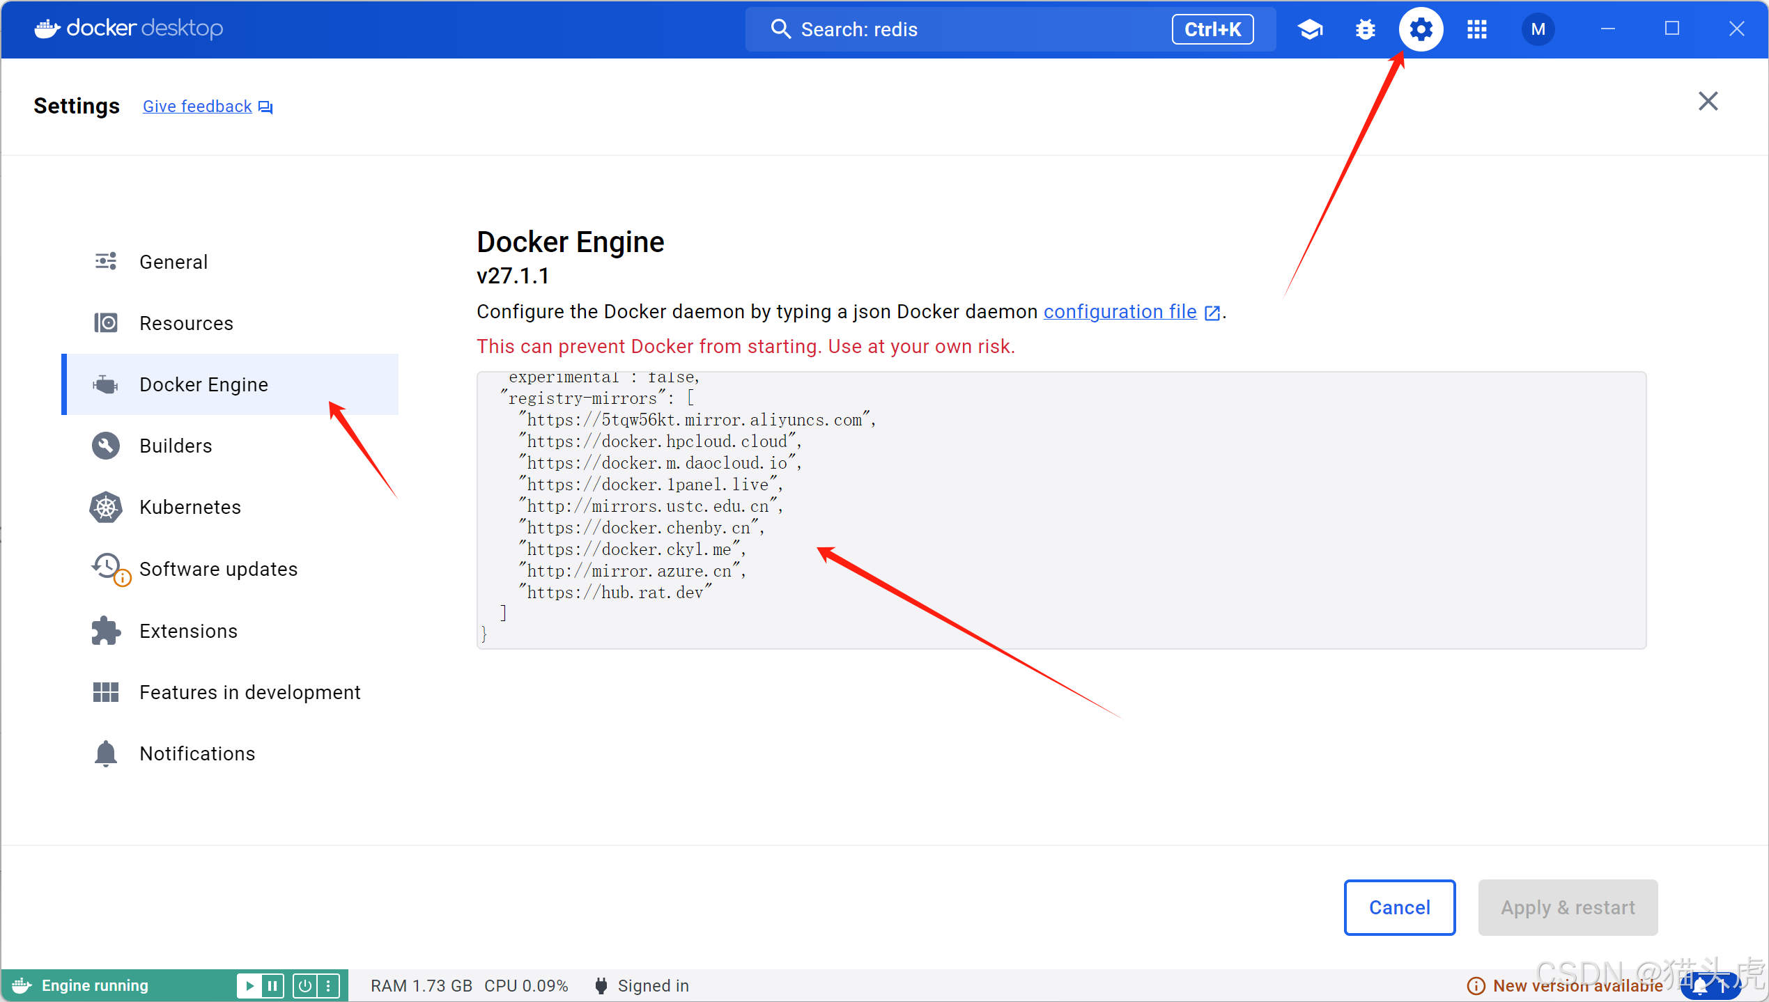
Task: Open Docker Desktop settings panel
Action: pos(1421,28)
